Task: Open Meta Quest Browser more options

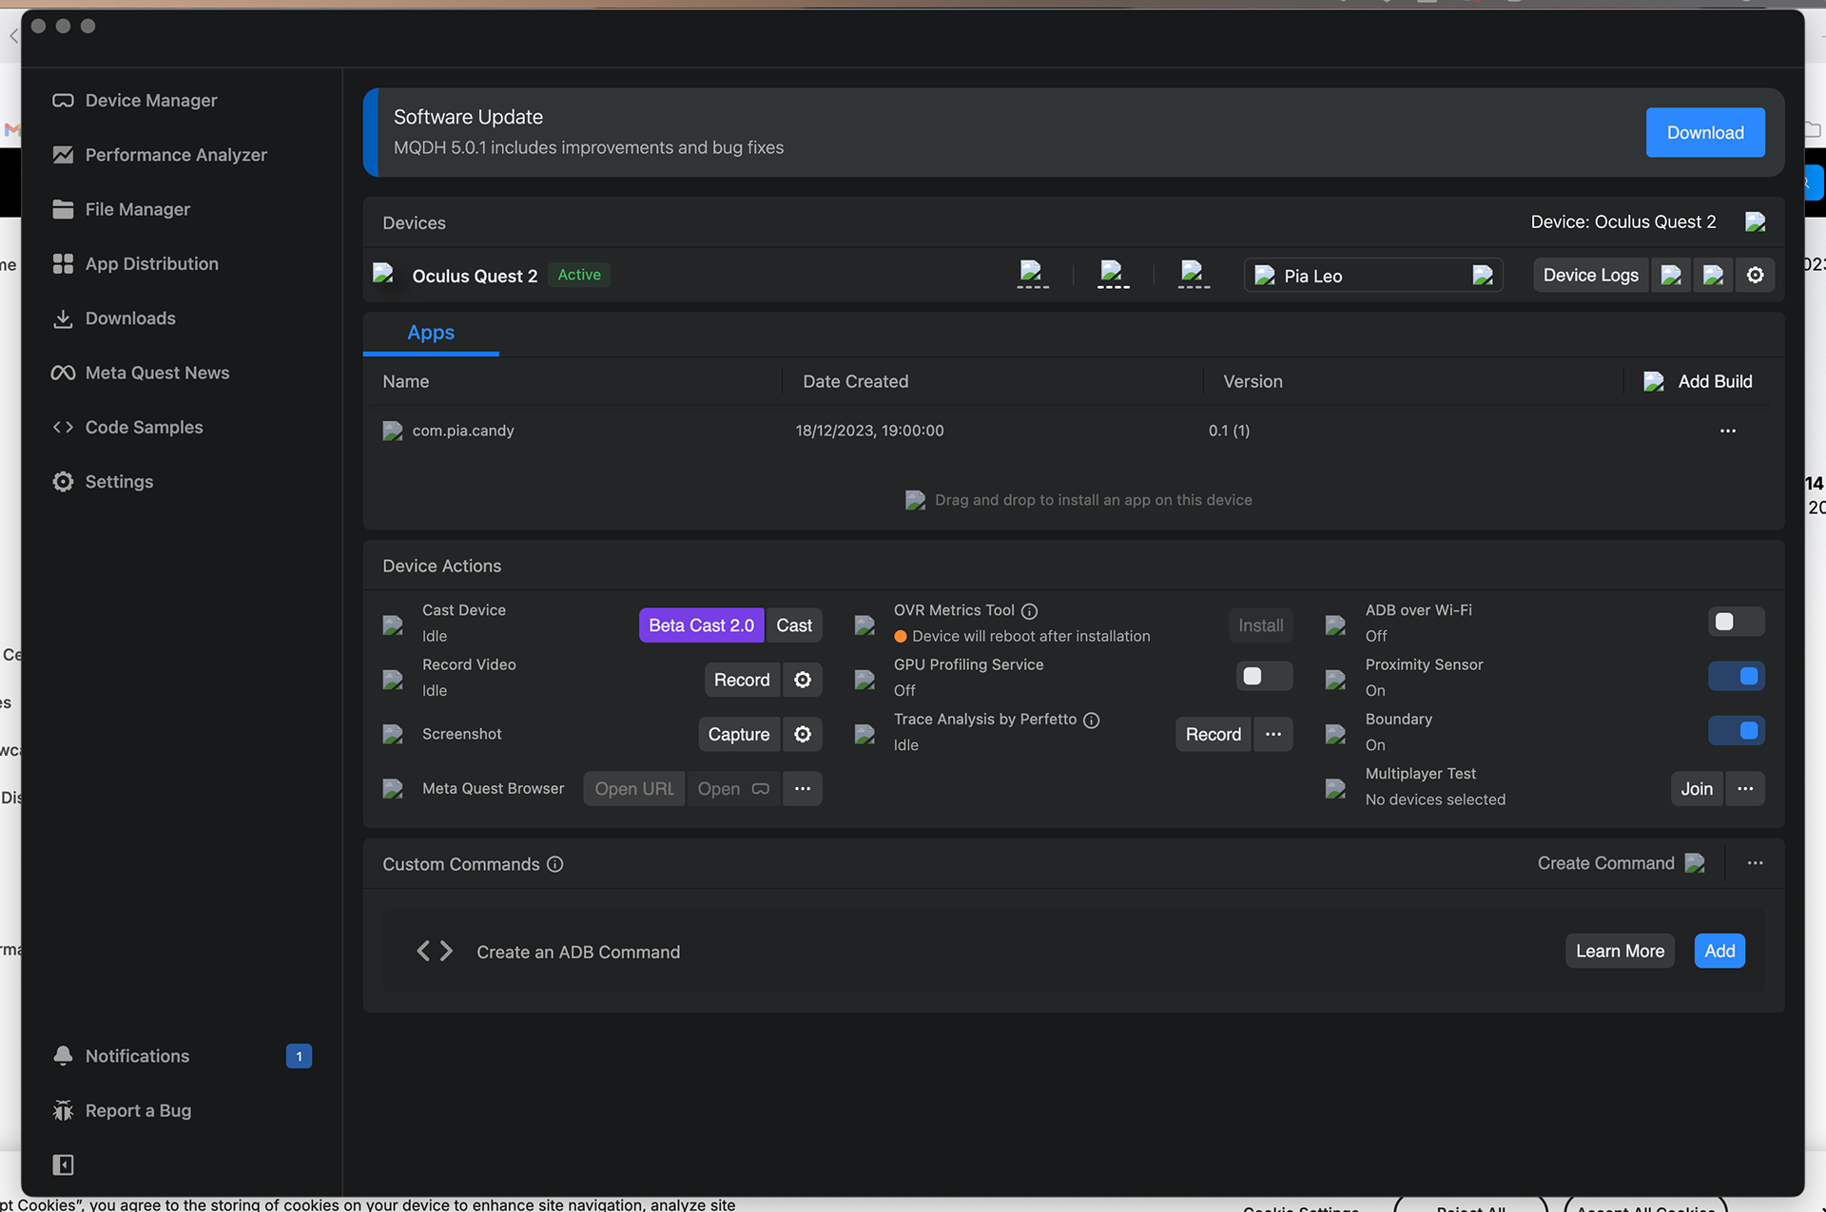Action: click(x=803, y=789)
